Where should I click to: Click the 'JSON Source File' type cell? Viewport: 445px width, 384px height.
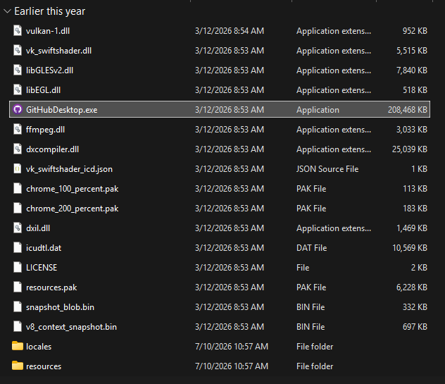coord(327,169)
